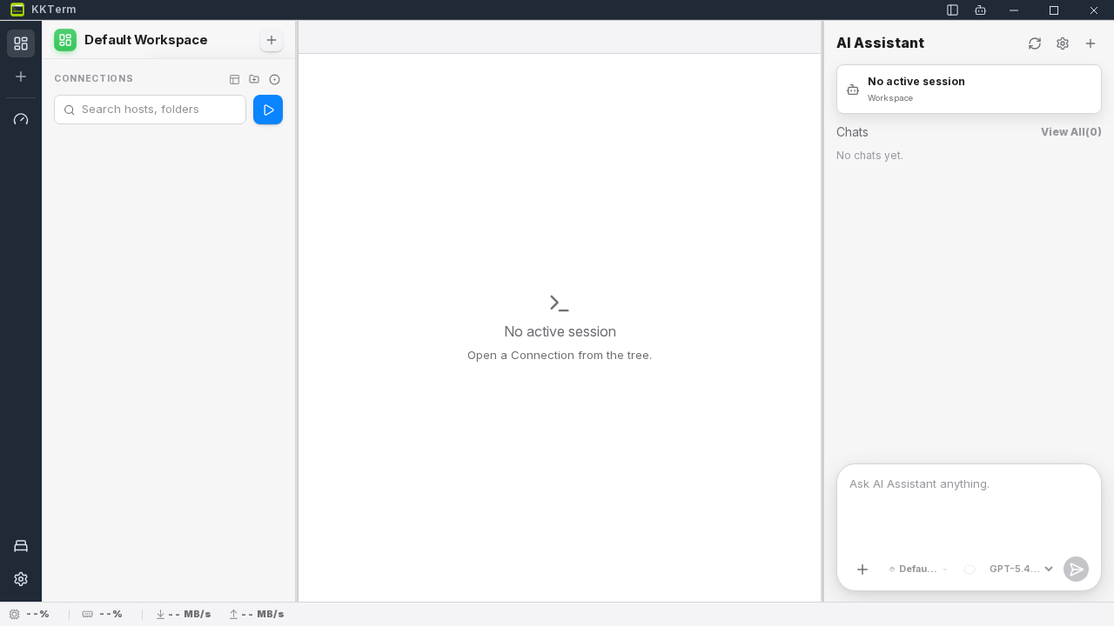Click 'Open a Connection from the tree.' text
1114x626 pixels.
point(560,356)
